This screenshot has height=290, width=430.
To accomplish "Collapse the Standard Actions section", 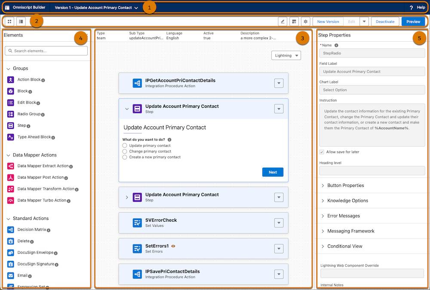I will pyautogui.click(x=8, y=219).
